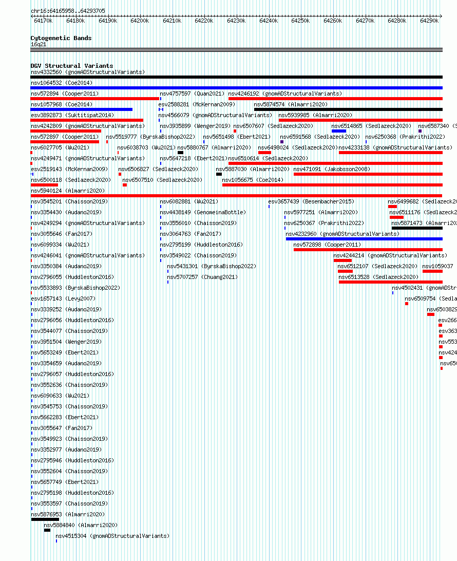Open nsv4515304 gnomADStructuralVariants label
This screenshot has width=457, height=561.
coord(112,535)
